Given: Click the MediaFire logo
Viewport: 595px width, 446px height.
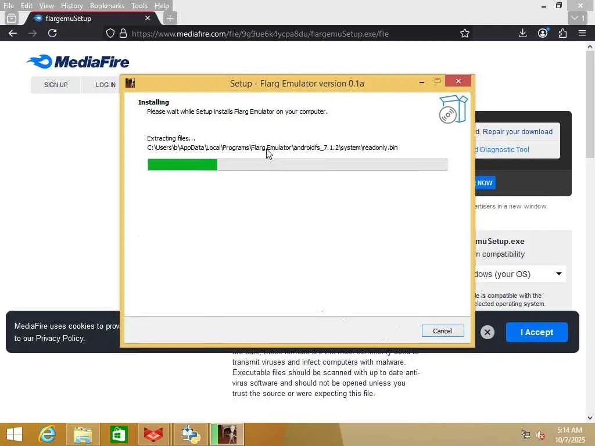Looking at the screenshot, I should 78,62.
